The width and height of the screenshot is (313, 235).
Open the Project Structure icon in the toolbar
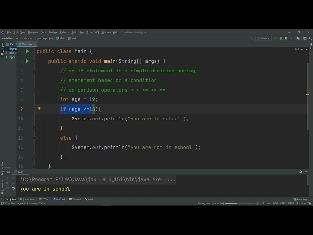[298, 38]
